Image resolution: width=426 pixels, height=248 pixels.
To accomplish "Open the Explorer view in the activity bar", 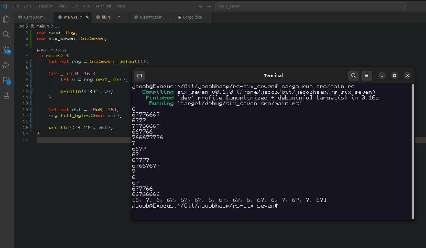I will coord(6,19).
